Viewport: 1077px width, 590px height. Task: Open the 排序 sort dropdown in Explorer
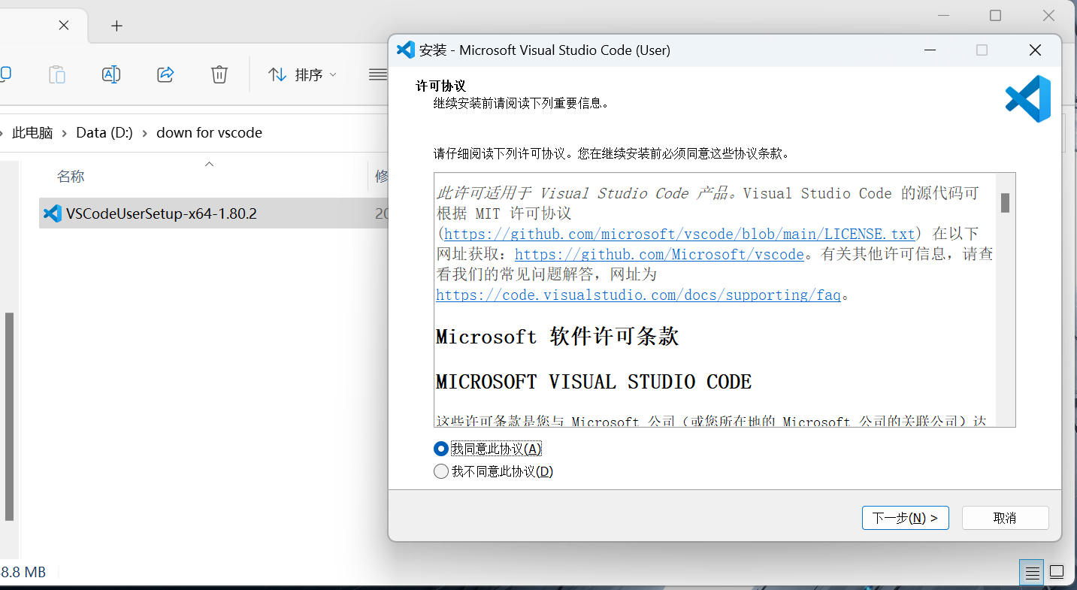[302, 74]
